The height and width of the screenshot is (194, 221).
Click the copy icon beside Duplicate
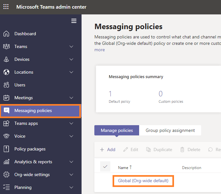tap(148, 150)
